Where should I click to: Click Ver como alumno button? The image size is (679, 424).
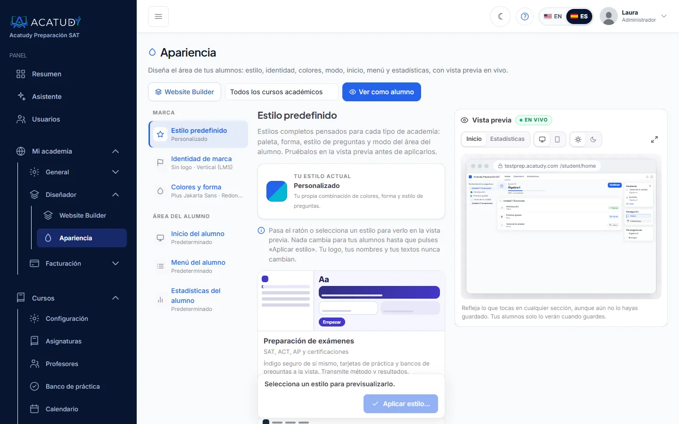[381, 92]
